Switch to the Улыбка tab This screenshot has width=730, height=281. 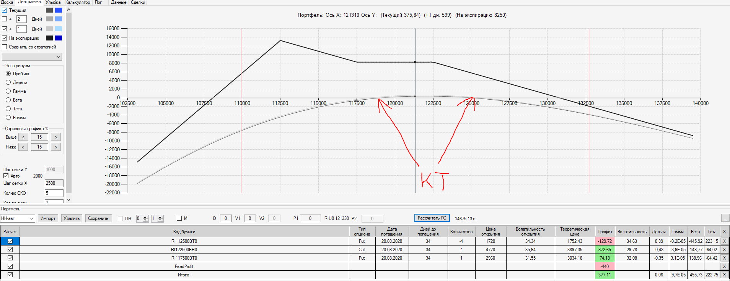[53, 2]
